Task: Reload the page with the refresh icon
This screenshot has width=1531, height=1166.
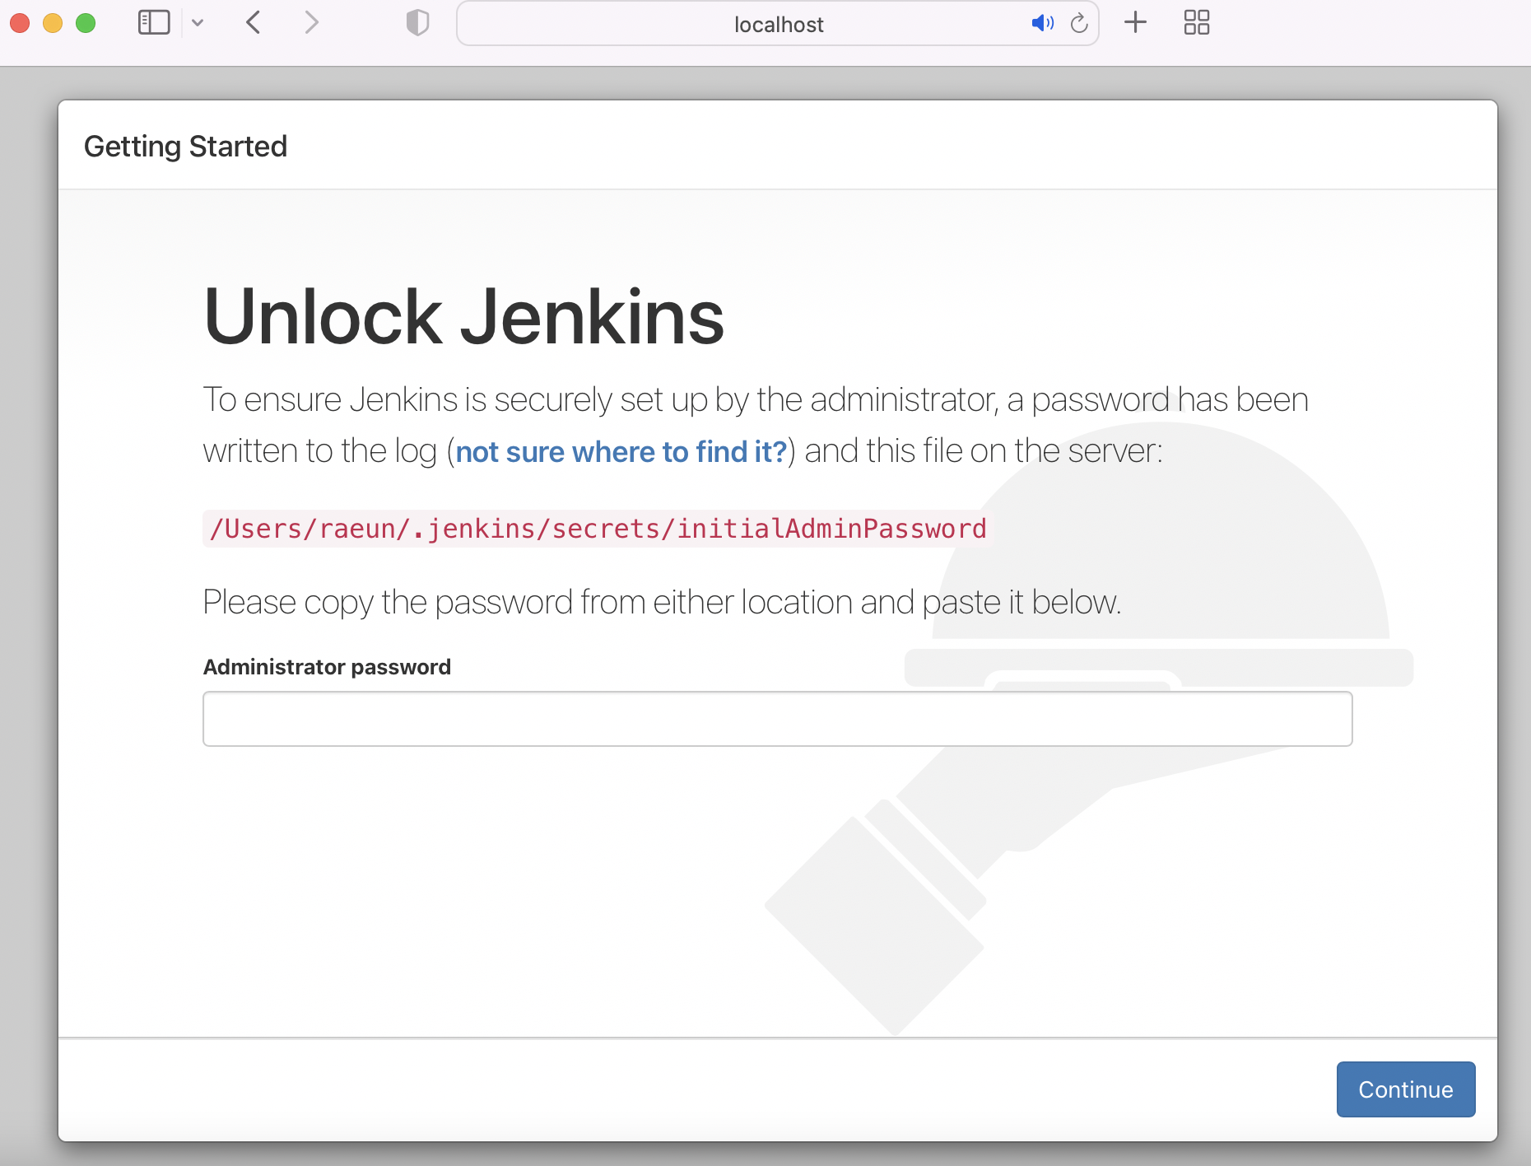Action: 1079,23
